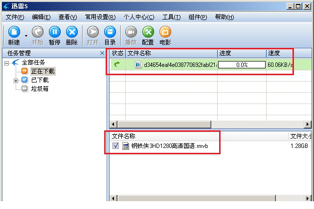
Task: Click the 1.28GB file size value
Action: click(299, 146)
